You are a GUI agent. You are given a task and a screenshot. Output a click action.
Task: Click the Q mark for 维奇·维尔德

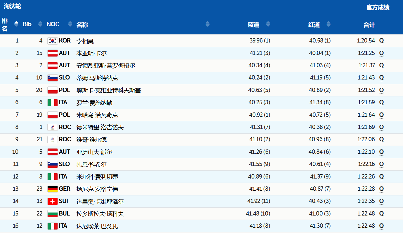(381, 140)
